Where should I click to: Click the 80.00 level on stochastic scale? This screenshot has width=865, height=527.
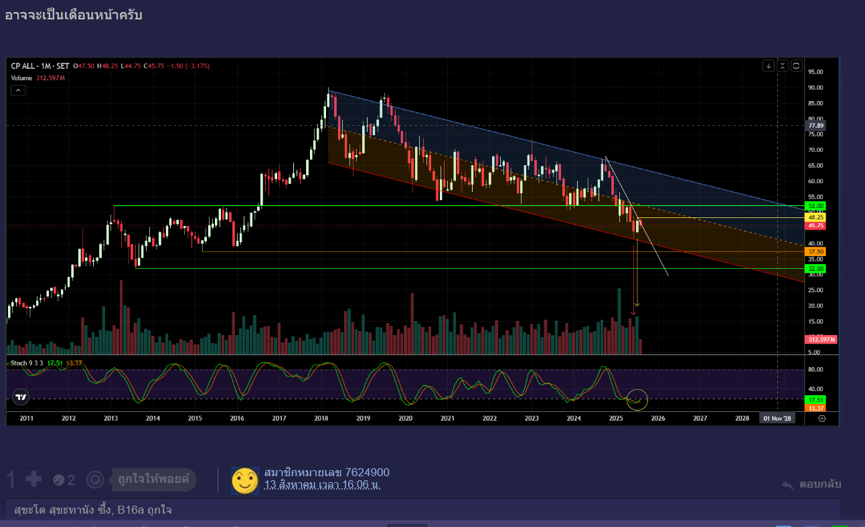click(x=815, y=369)
